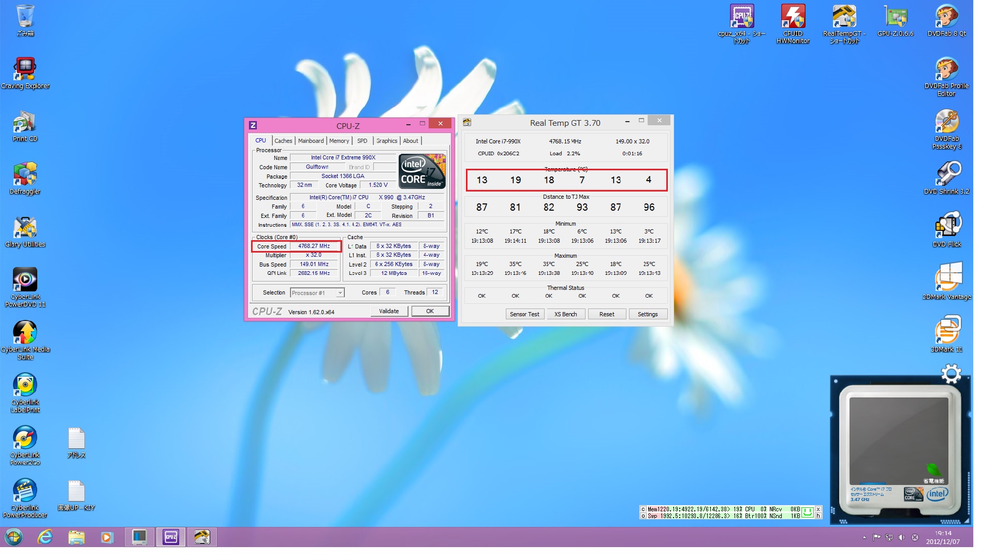
Task: Open Internet Explorer from taskbar
Action: [x=46, y=537]
